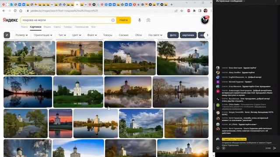Open the thumbnail with water lilies foreground

[29, 58]
